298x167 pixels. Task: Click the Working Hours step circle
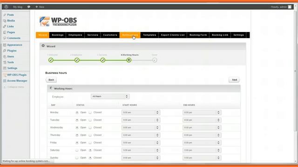[x=129, y=60]
